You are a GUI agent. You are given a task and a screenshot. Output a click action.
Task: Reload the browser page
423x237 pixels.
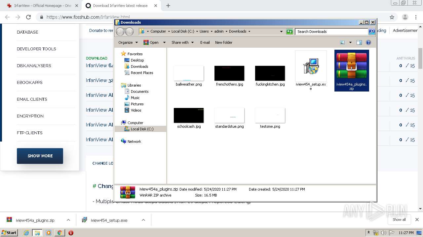28,17
